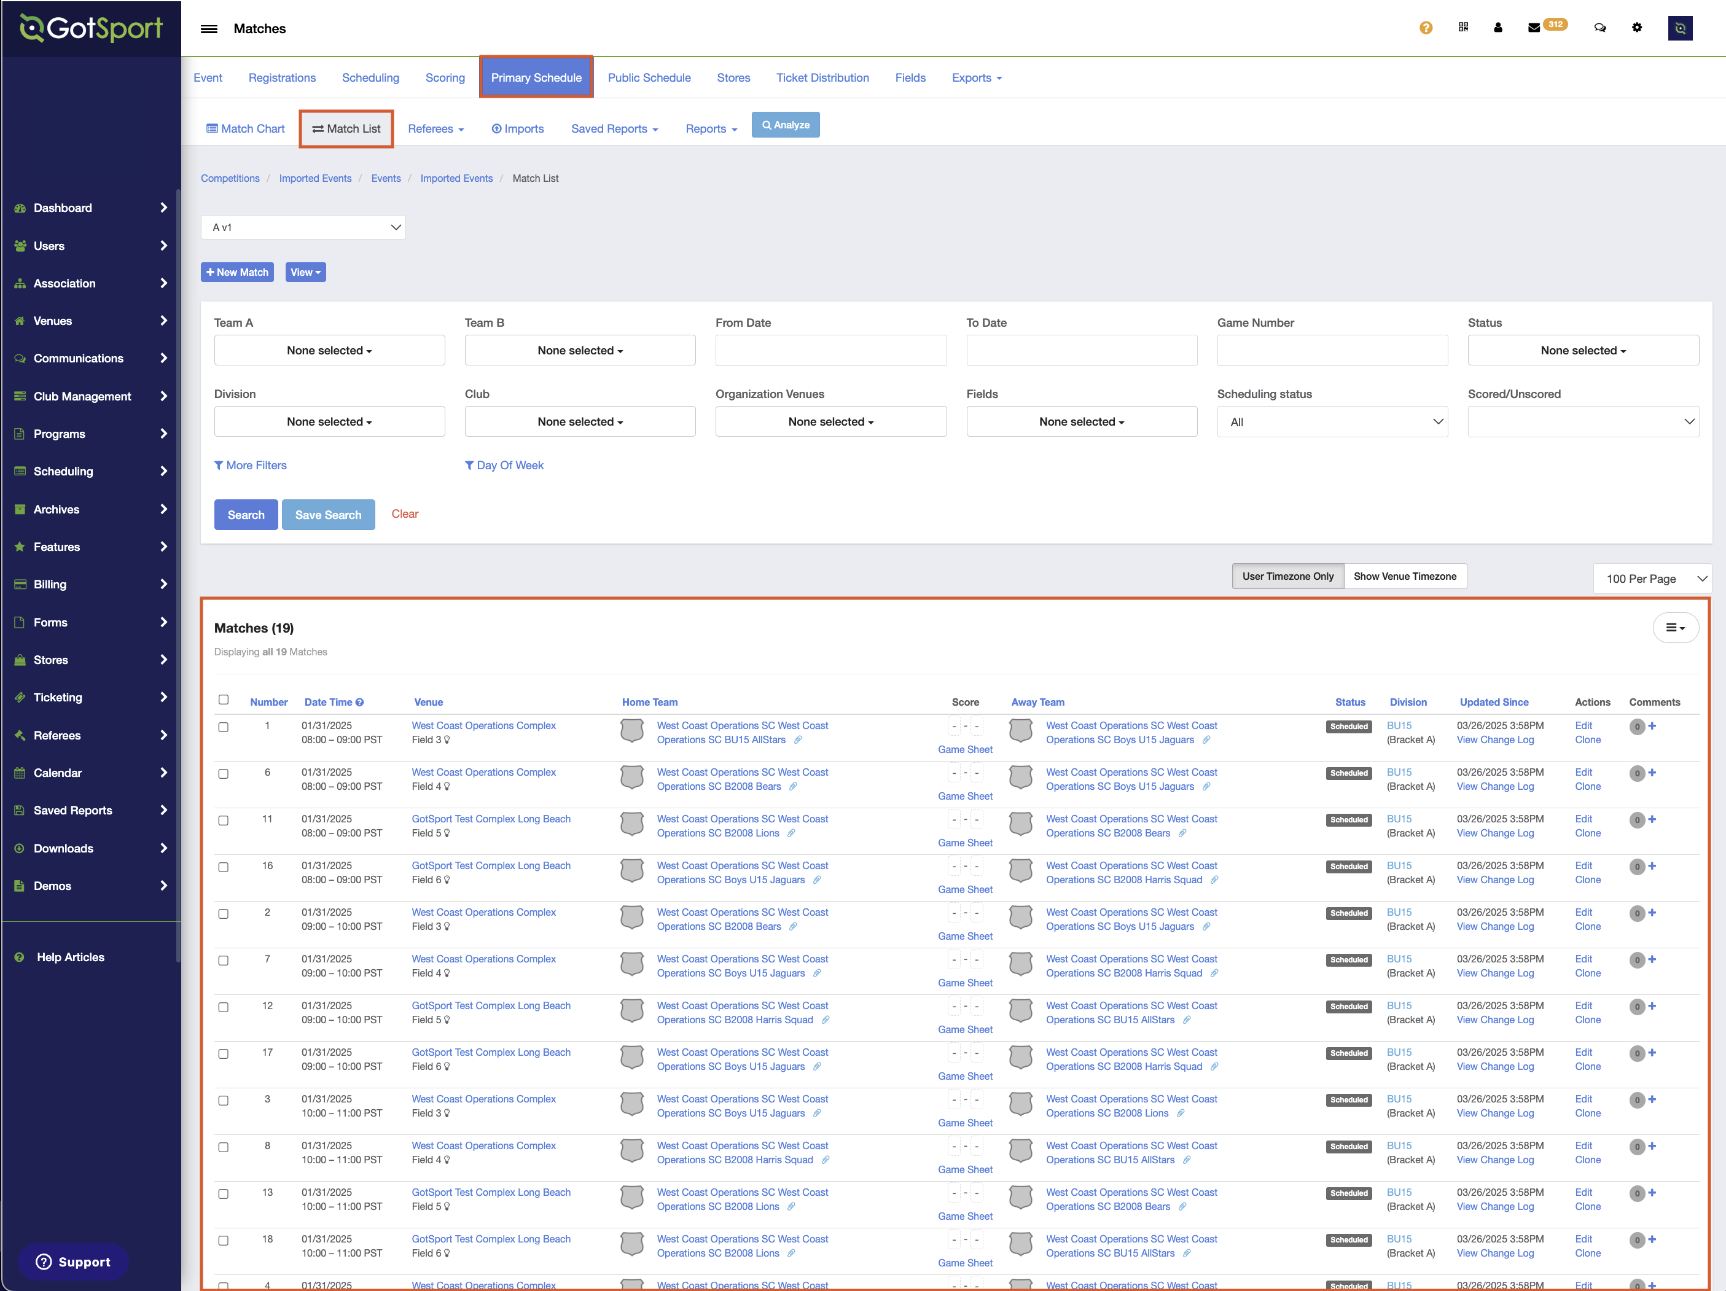This screenshot has width=1726, height=1291.
Task: Open the chat bubbles icon in header
Action: pyautogui.click(x=1599, y=27)
